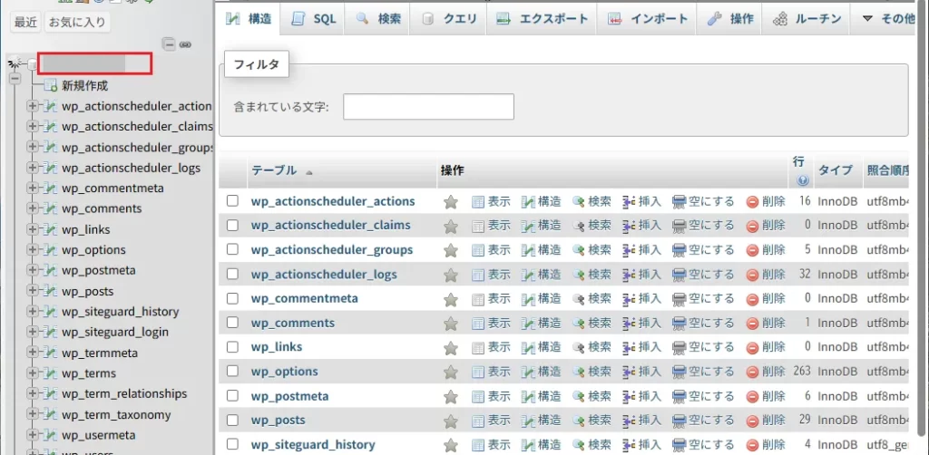Click search icon in wp_options row
The width and height of the screenshot is (929, 455).
click(578, 372)
